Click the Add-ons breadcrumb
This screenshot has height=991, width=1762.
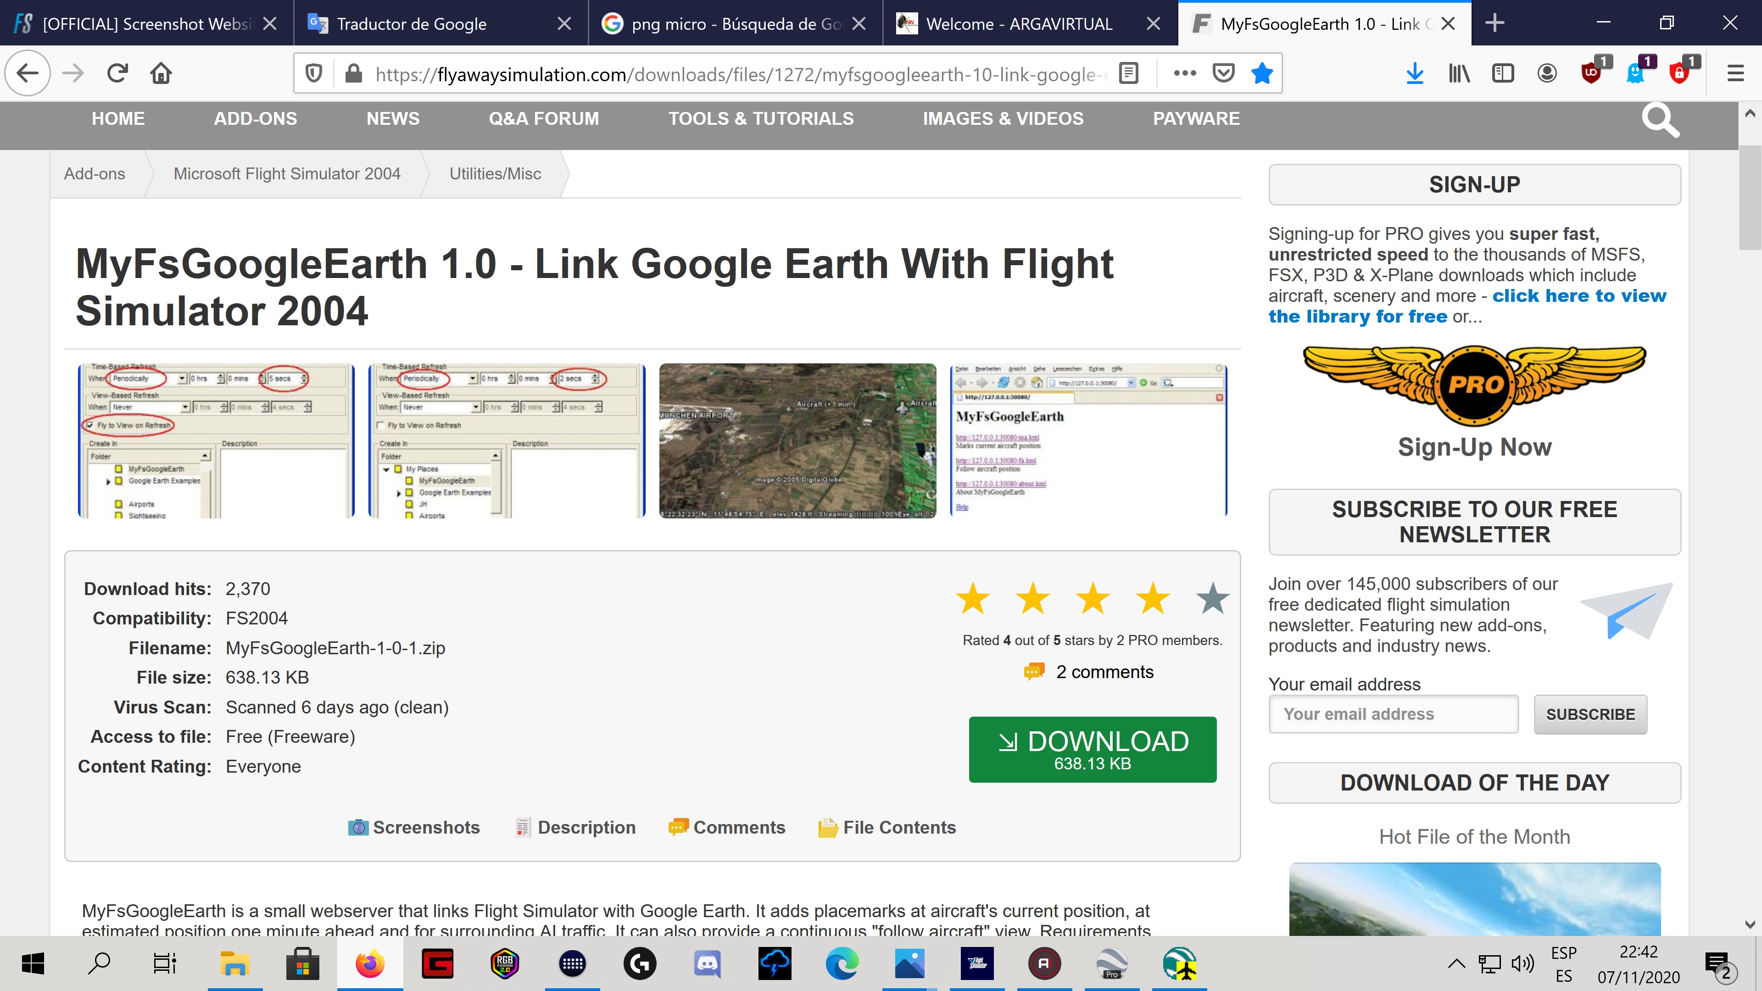tap(95, 174)
